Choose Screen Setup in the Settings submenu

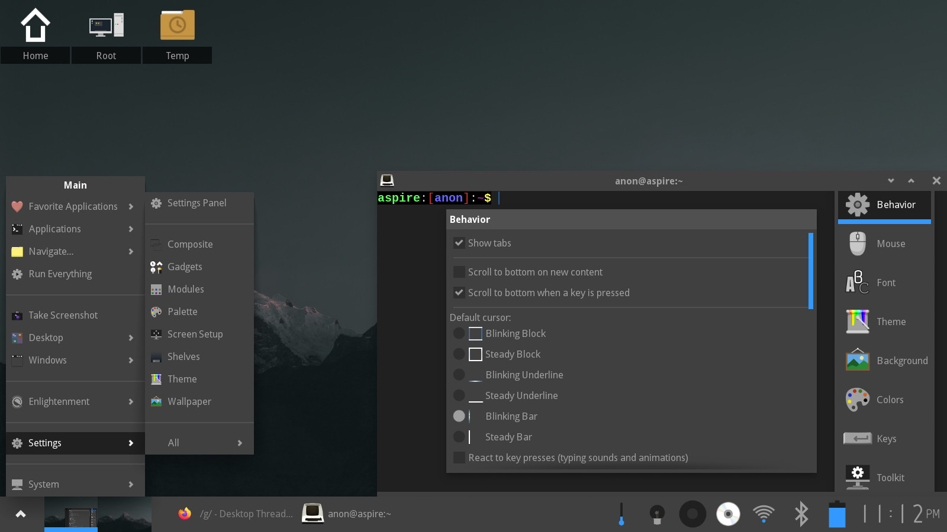[199, 334]
